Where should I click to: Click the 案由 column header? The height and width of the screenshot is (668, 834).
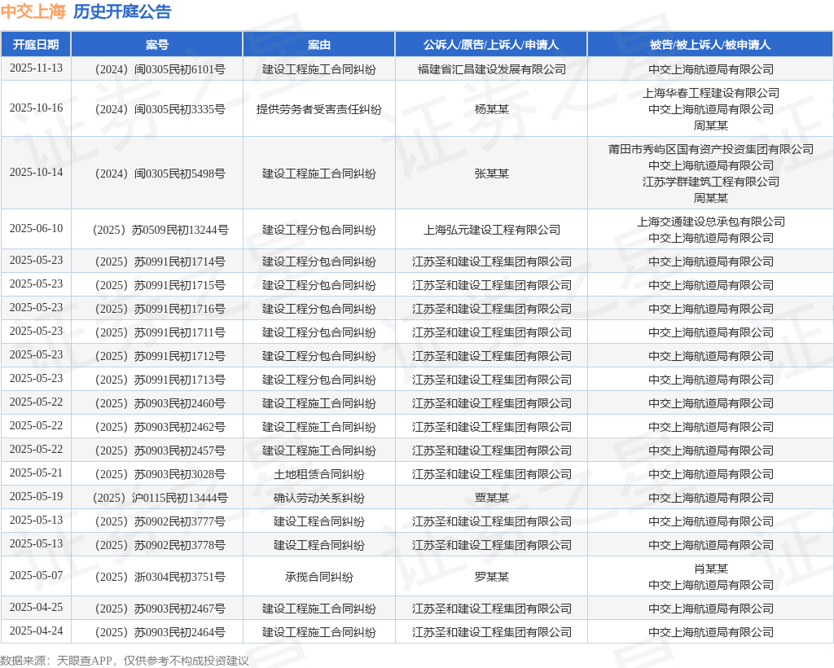point(318,45)
